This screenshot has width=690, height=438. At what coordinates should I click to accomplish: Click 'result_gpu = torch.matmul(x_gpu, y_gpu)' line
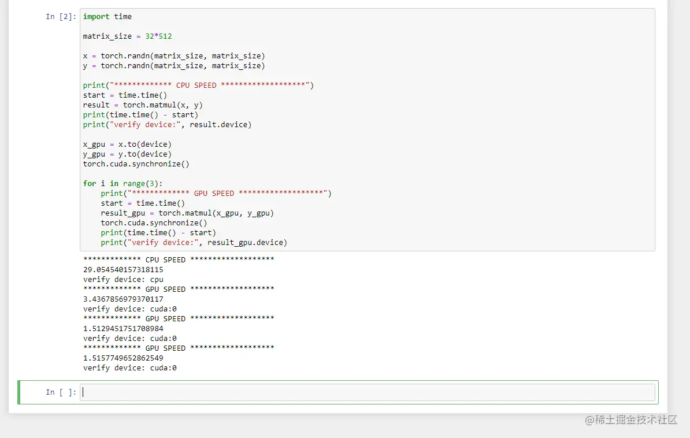click(187, 213)
